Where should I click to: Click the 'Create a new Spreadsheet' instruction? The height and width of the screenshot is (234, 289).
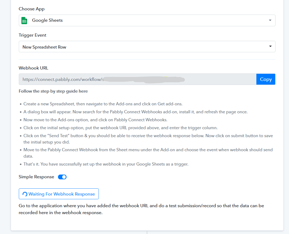click(103, 104)
